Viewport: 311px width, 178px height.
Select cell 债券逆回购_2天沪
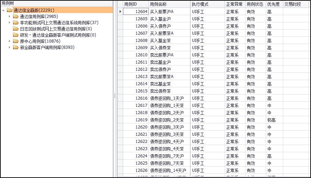pyautogui.click(x=169, y=113)
